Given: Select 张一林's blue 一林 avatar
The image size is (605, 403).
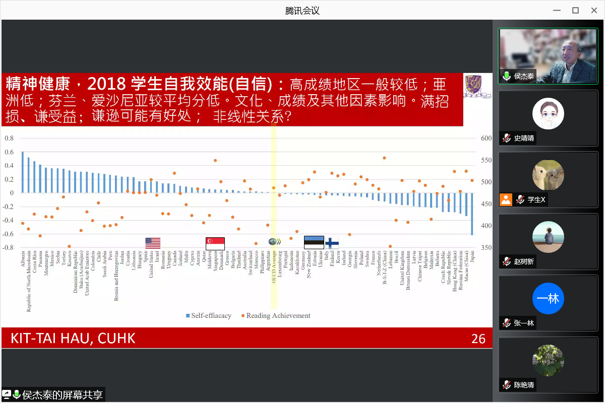Looking at the screenshot, I should tap(548, 299).
